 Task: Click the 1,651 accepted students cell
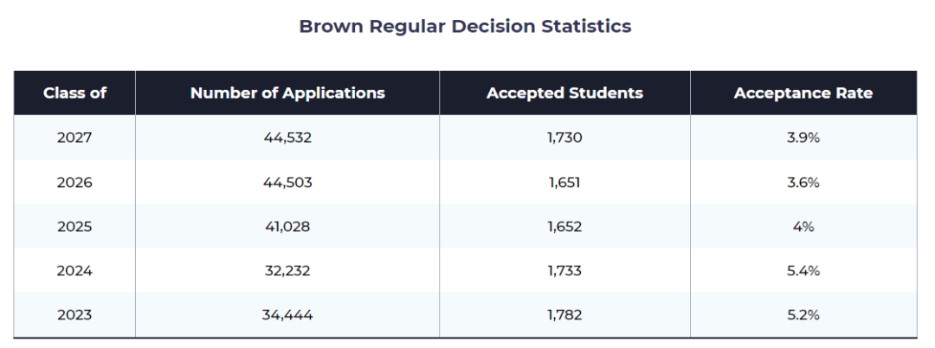pyautogui.click(x=564, y=183)
